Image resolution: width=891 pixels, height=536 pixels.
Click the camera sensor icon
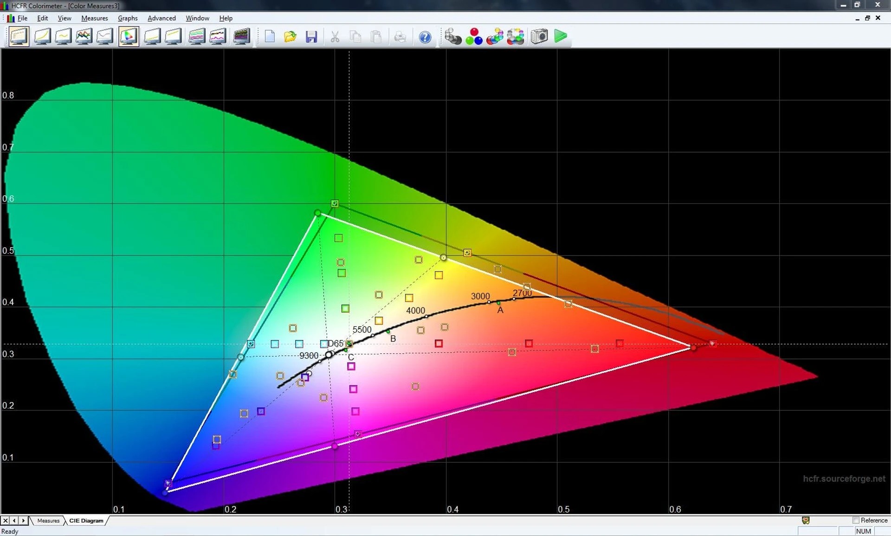(x=539, y=36)
